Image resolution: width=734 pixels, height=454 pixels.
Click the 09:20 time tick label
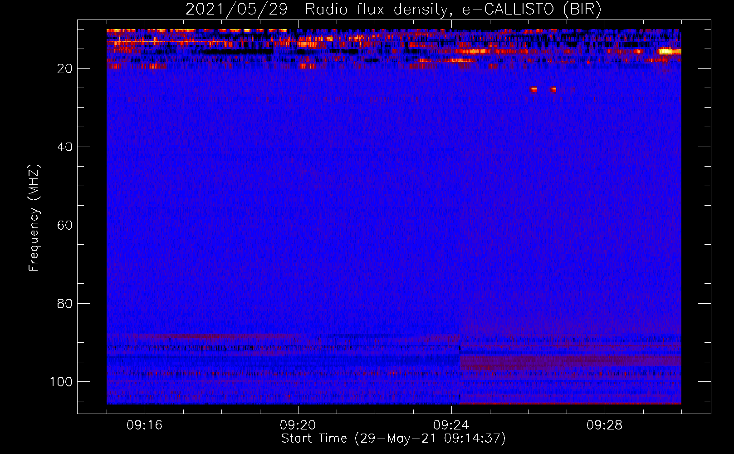(298, 425)
